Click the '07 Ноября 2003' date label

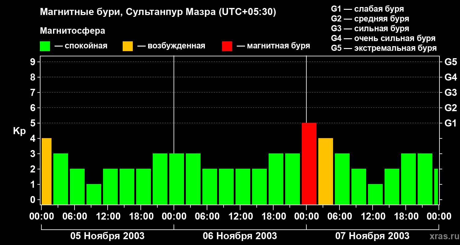click(372, 236)
